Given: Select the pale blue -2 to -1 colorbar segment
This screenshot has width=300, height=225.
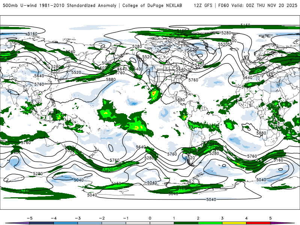Looking at the screenshot, I should 114,223.
